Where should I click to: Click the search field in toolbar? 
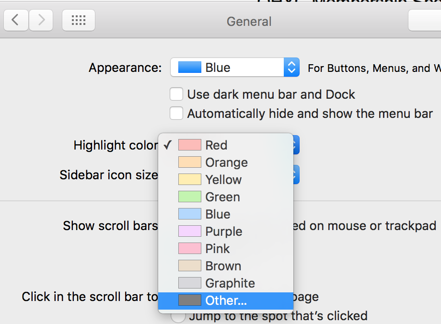425,21
